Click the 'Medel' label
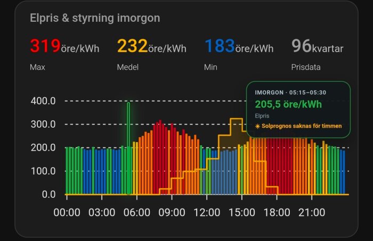Image resolution: width=373 pixels, height=241 pixels. 127,67
